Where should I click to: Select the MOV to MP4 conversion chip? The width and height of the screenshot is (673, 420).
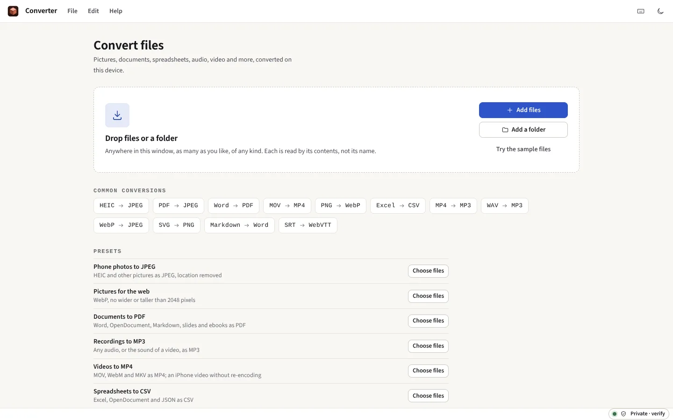pyautogui.click(x=287, y=206)
